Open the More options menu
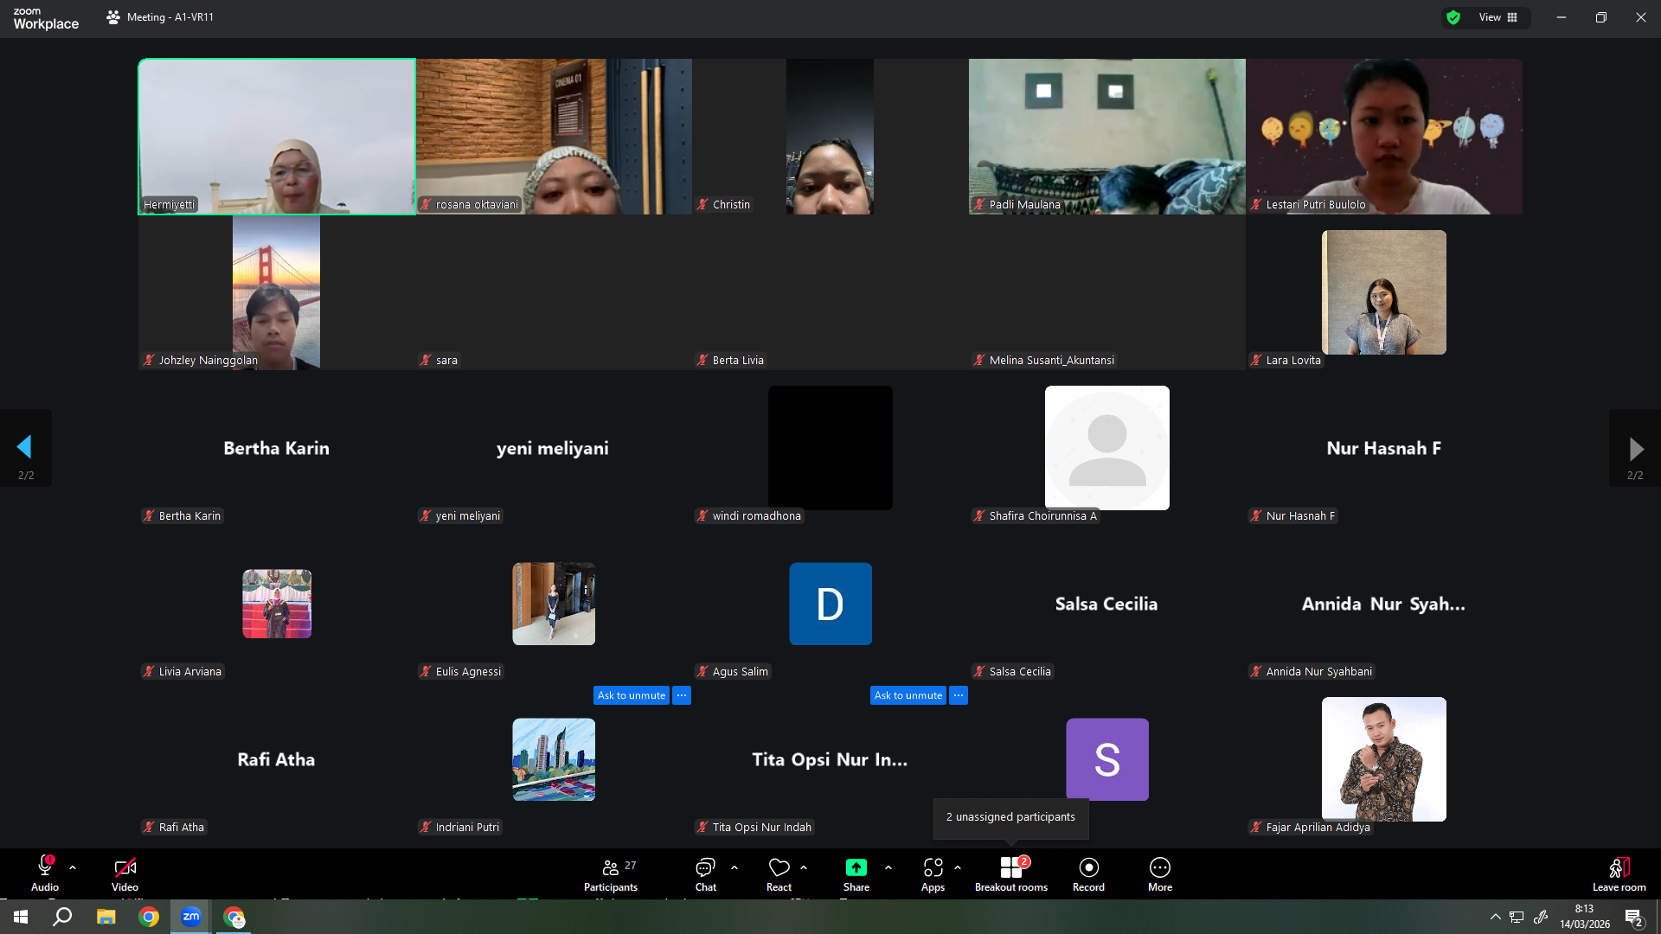 click(x=1160, y=873)
